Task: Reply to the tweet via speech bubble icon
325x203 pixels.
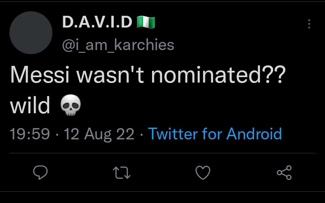Action: pyautogui.click(x=41, y=172)
